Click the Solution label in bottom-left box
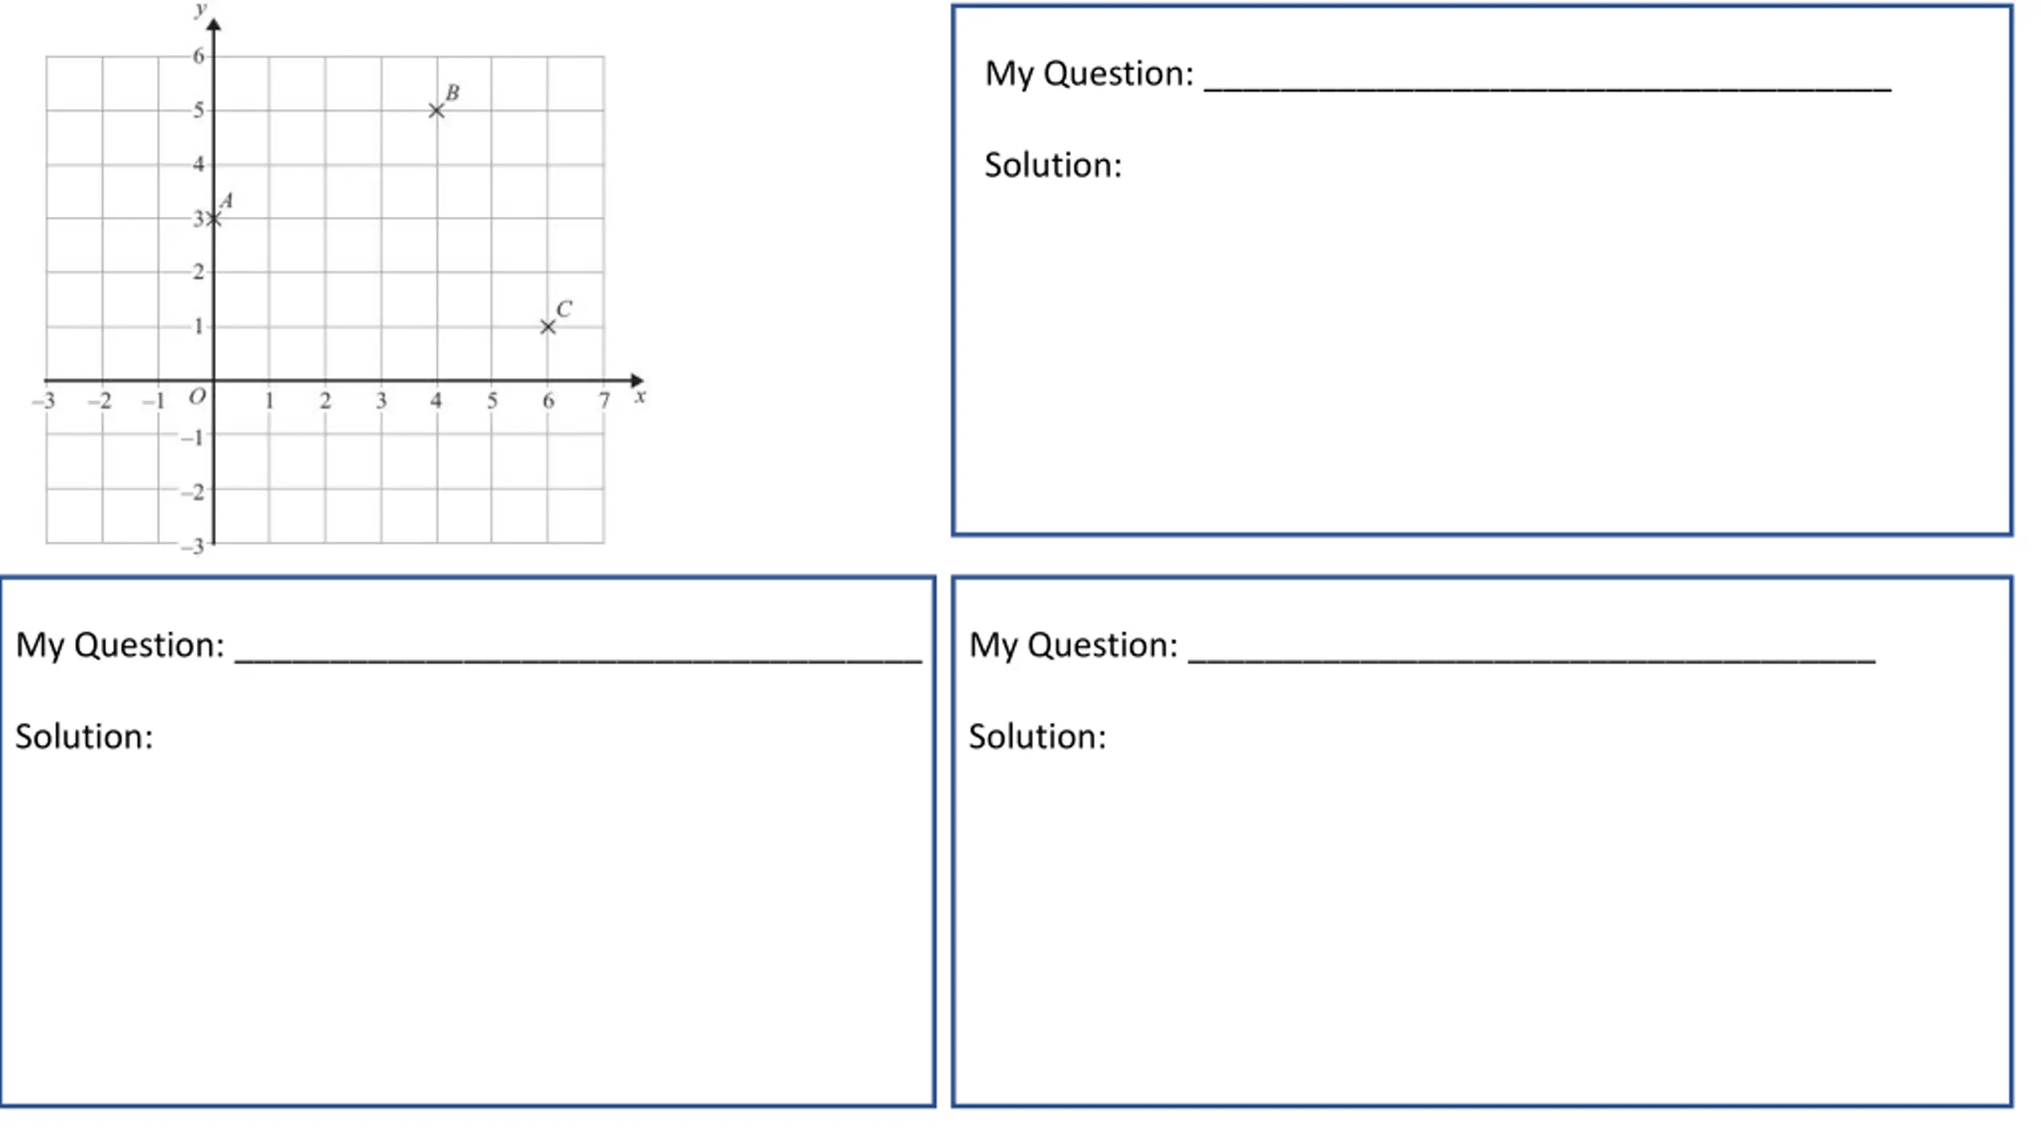The height and width of the screenshot is (1148, 2041). (84, 737)
